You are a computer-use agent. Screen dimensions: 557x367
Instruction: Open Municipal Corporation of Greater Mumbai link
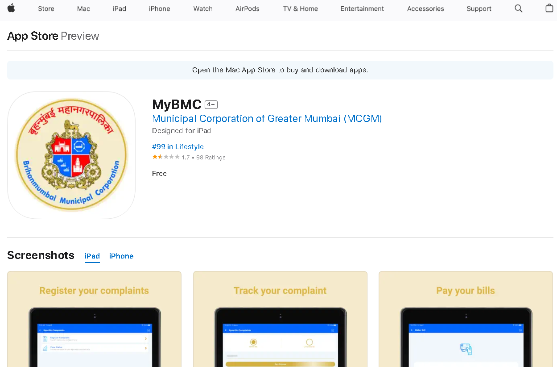(x=267, y=118)
